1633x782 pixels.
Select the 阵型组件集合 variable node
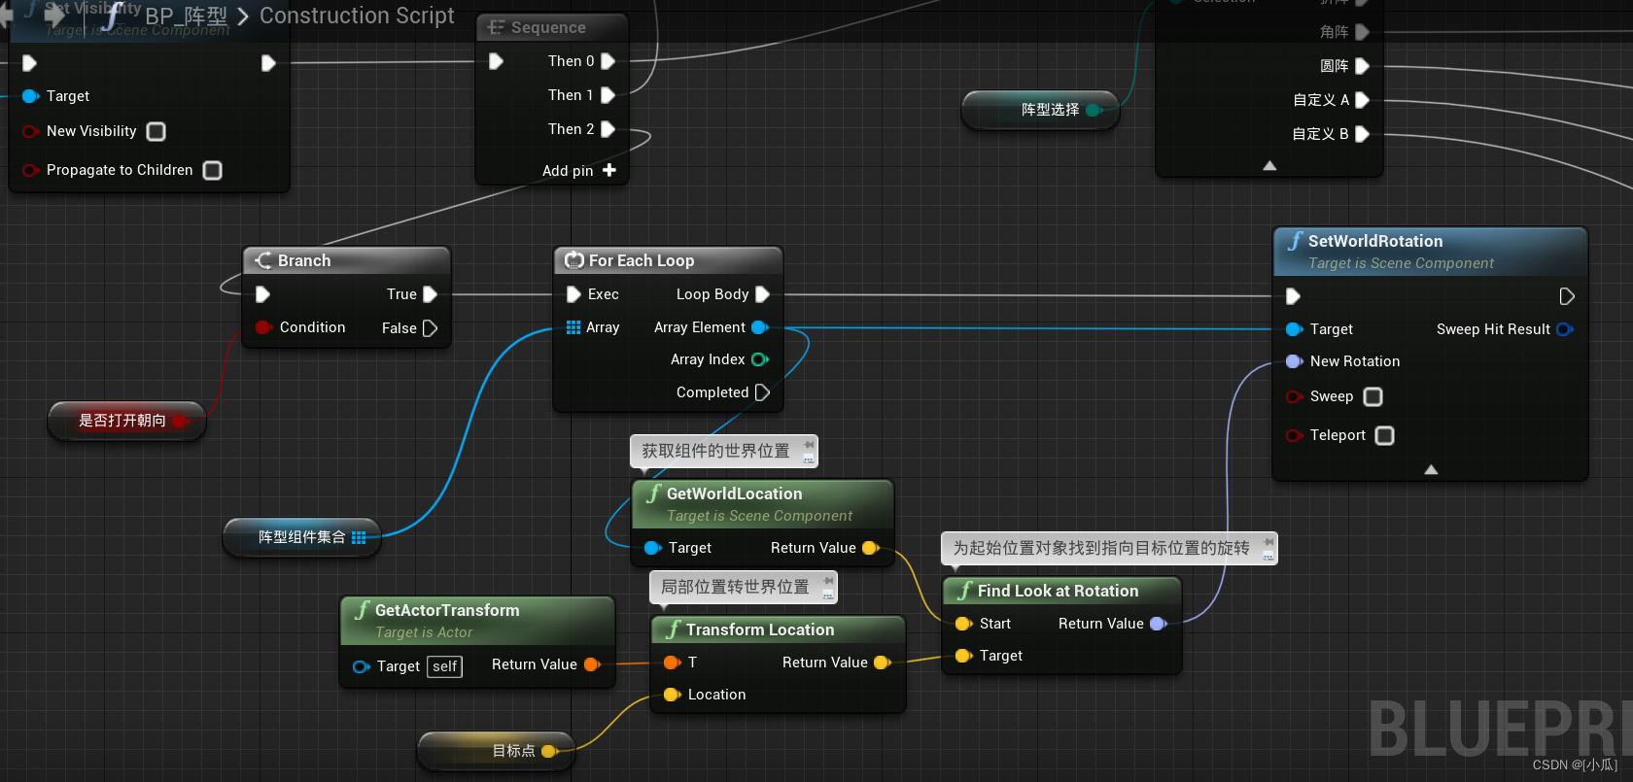point(302,537)
